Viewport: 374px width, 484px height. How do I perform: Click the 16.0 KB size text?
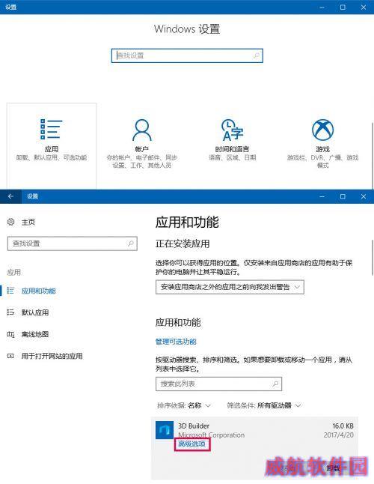(343, 426)
